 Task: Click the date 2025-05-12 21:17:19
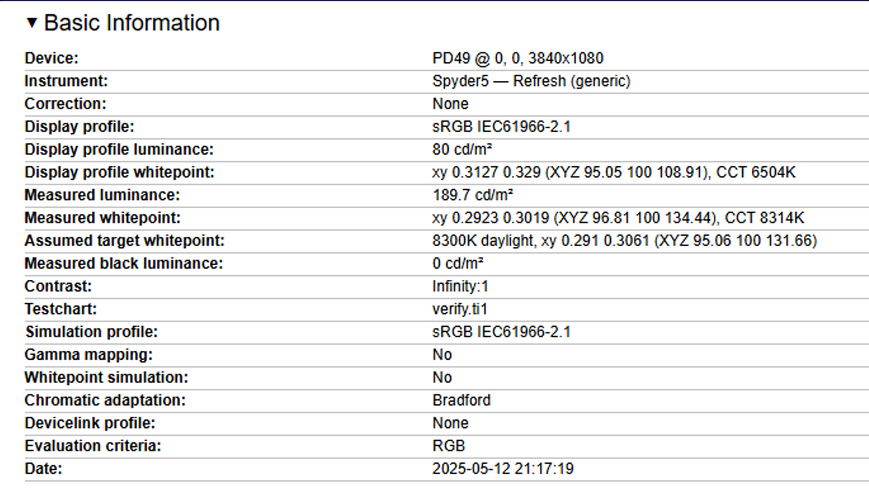click(x=502, y=469)
